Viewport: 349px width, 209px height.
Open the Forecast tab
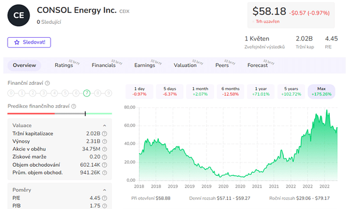pos(258,65)
